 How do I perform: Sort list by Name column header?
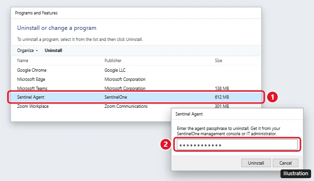(x=23, y=61)
